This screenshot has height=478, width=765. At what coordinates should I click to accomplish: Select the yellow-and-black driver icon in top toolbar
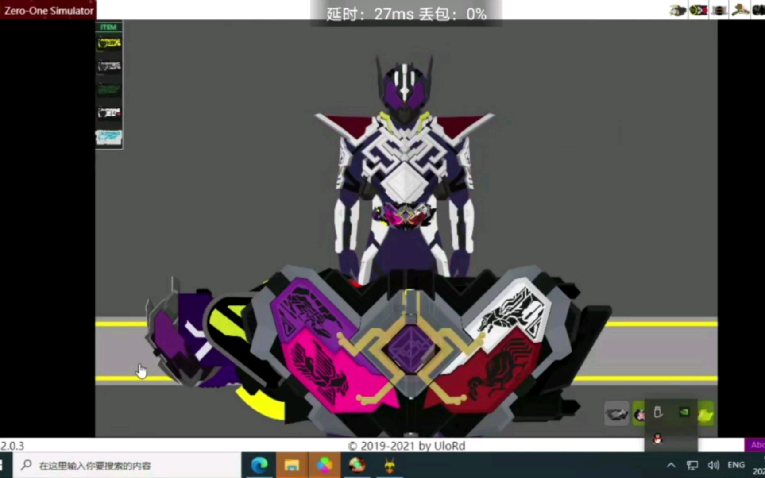pyautogui.click(x=677, y=10)
